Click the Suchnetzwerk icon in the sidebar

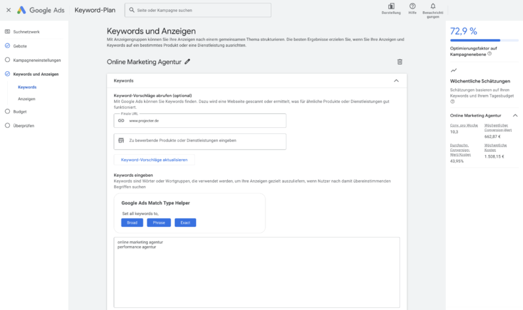coord(7,32)
